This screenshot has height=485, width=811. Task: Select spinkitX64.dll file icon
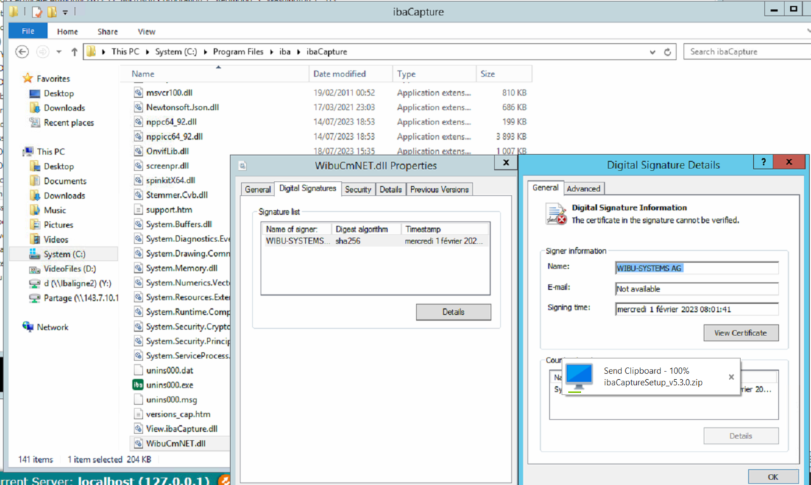(138, 180)
